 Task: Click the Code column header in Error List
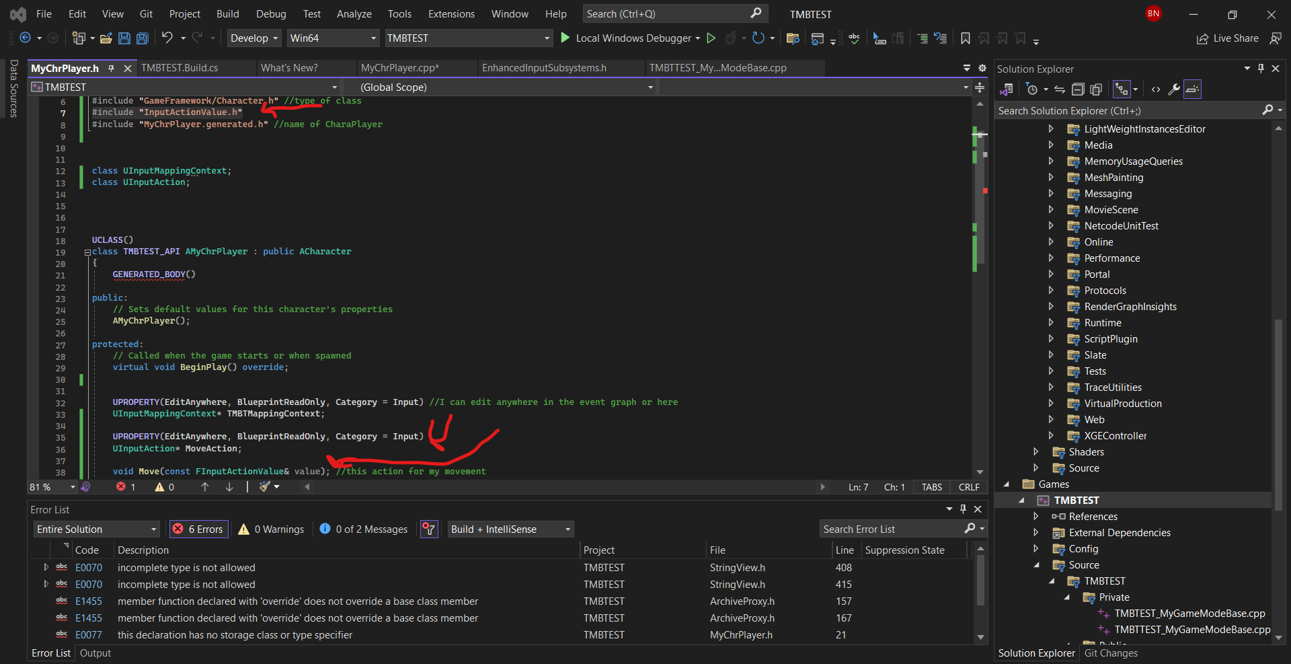(x=87, y=550)
